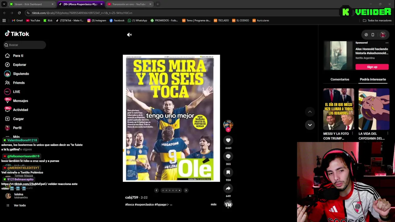Open Perfil page

coord(17,128)
